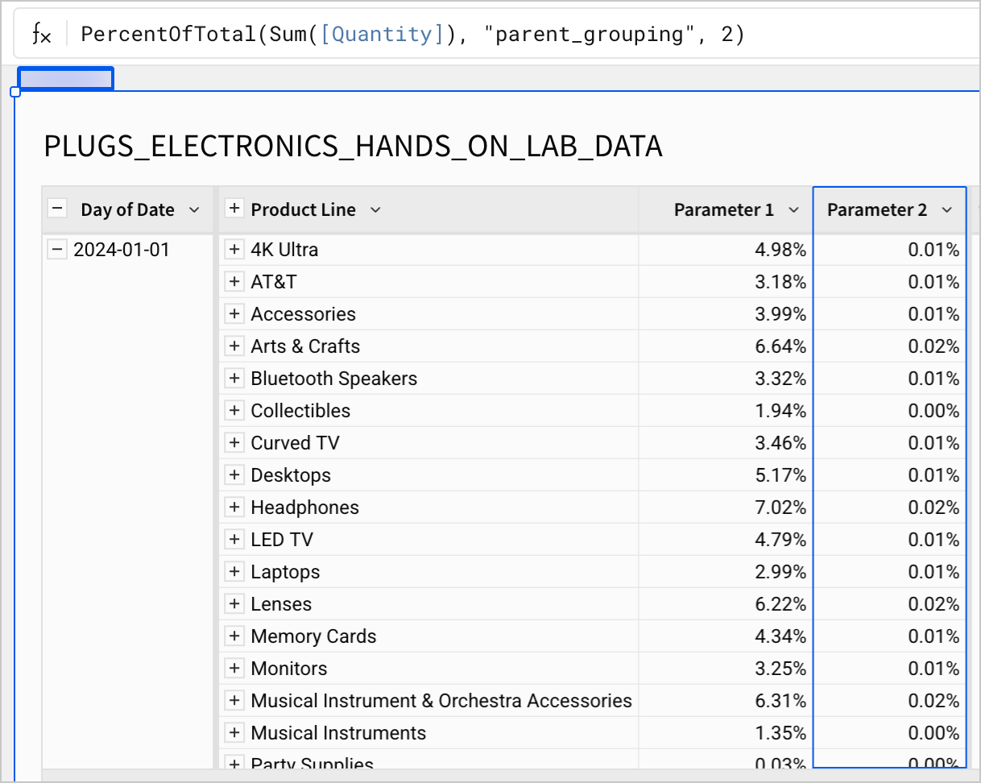Expand the Bluetooth Speakers row
Image resolution: width=981 pixels, height=783 pixels.
click(234, 379)
